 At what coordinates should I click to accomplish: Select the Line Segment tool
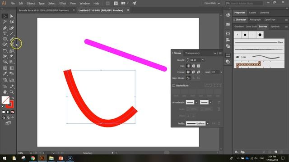(x=12, y=34)
